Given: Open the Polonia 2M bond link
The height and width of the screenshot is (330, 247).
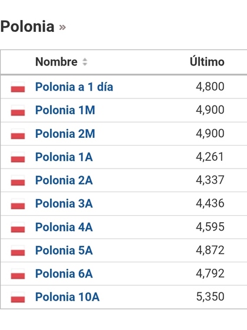Looking at the screenshot, I should 65,134.
